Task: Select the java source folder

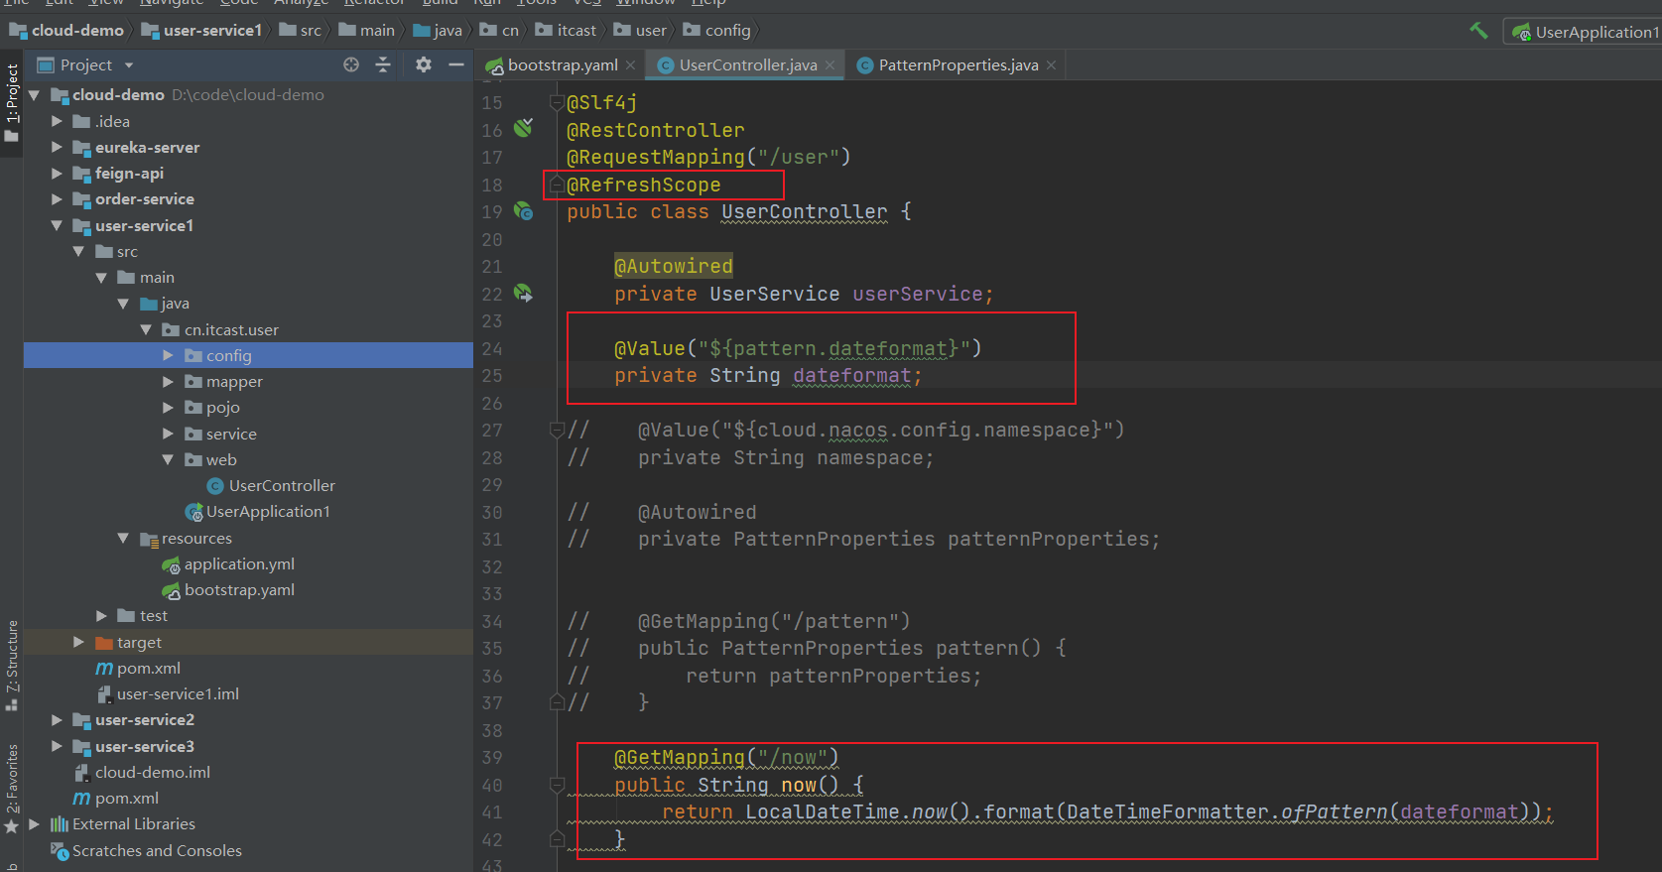Action: point(175,304)
